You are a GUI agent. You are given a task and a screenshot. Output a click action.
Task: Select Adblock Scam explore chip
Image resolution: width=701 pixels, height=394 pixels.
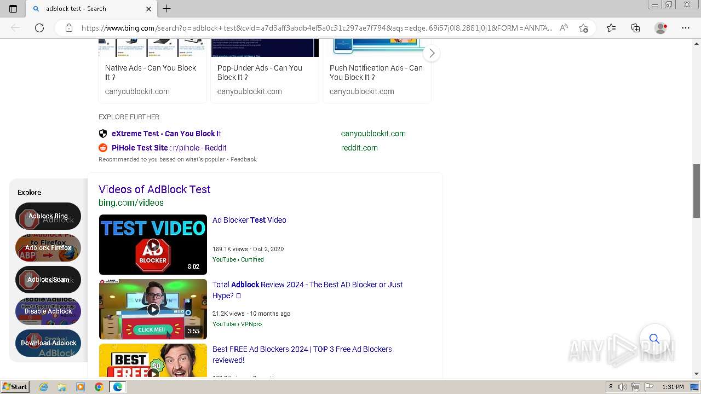pyautogui.click(x=48, y=280)
